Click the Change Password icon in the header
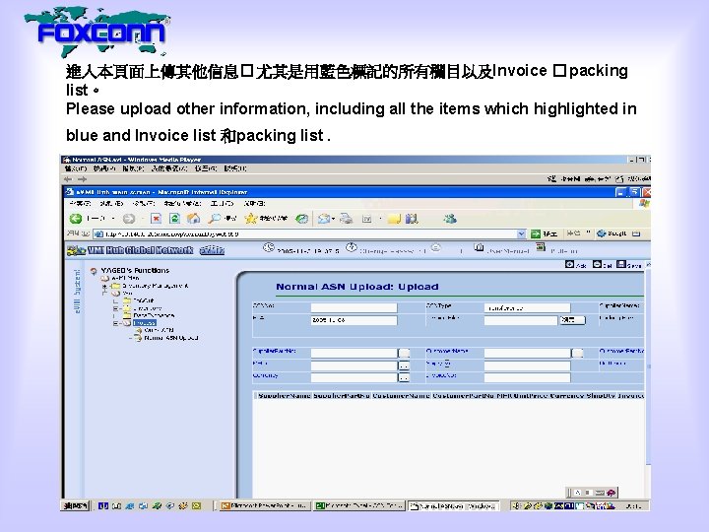The height and width of the screenshot is (532, 709). click(352, 247)
